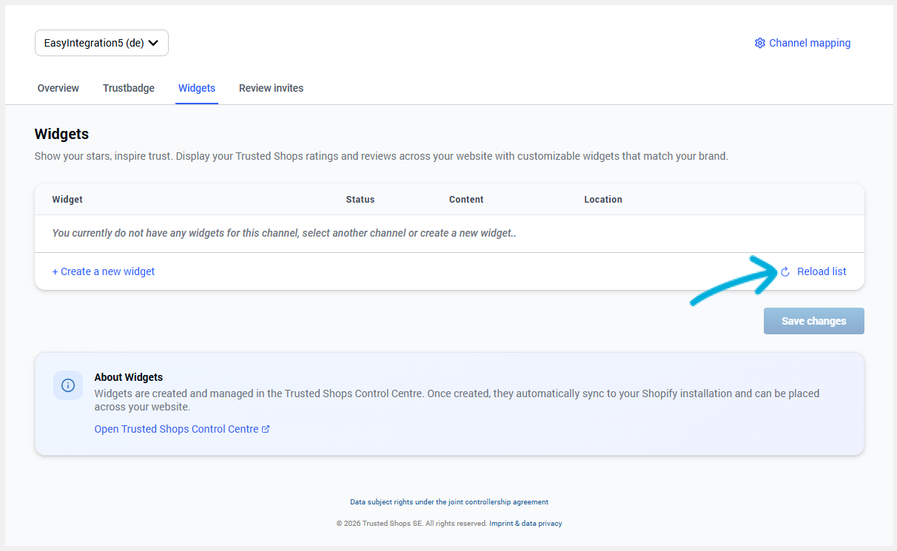The height and width of the screenshot is (551, 897).
Task: Open the EasyIntegration5 (de) channel dropdown
Action: 101,43
